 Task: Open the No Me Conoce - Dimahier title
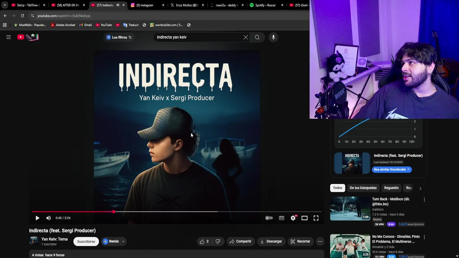396,239
